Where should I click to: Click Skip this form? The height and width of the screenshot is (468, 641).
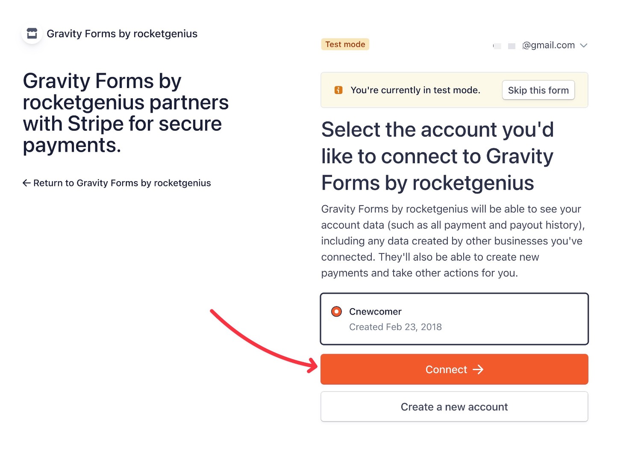tap(538, 90)
